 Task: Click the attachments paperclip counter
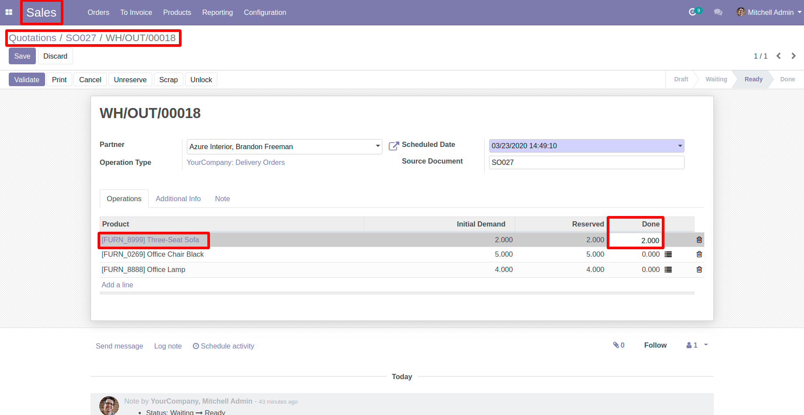pyautogui.click(x=619, y=345)
